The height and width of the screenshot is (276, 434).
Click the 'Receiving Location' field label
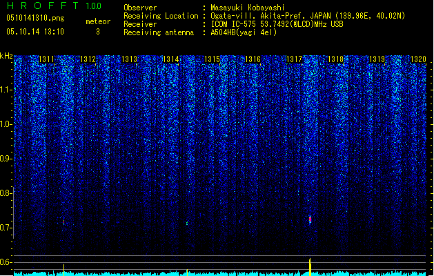pyautogui.click(x=161, y=16)
